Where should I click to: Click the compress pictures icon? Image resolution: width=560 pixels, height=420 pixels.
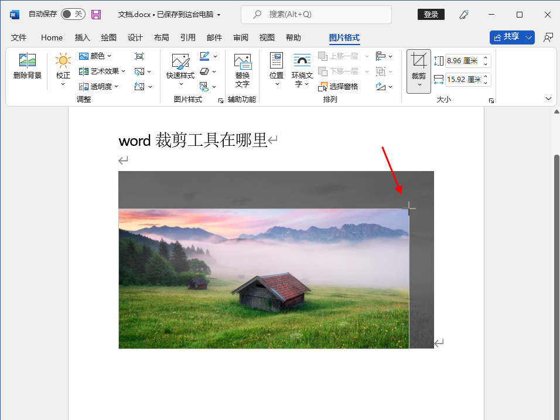point(139,56)
